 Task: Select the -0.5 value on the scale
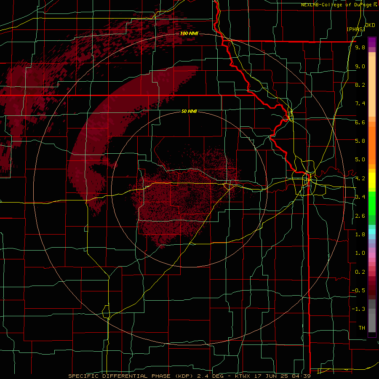coord(358,291)
